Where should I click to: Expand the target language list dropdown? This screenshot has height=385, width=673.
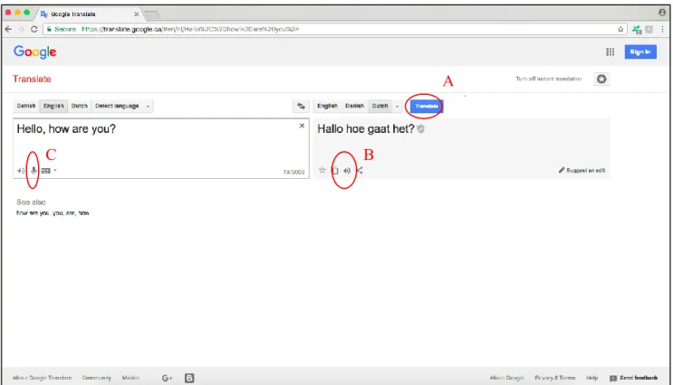pos(397,106)
